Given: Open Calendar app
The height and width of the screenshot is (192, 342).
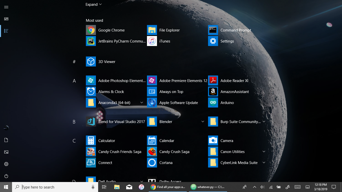Looking at the screenshot, I should [177, 140].
